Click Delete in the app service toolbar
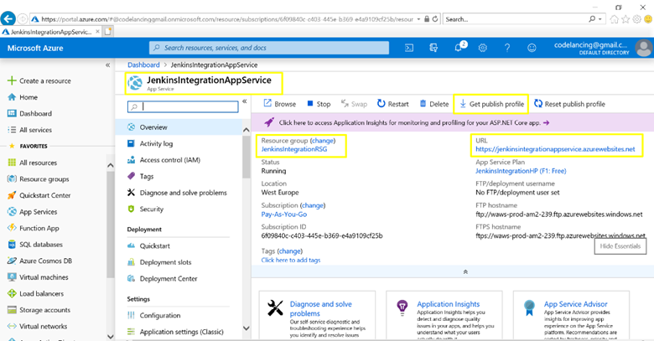Image resolution: width=654 pixels, height=341 pixels. pyautogui.click(x=434, y=104)
